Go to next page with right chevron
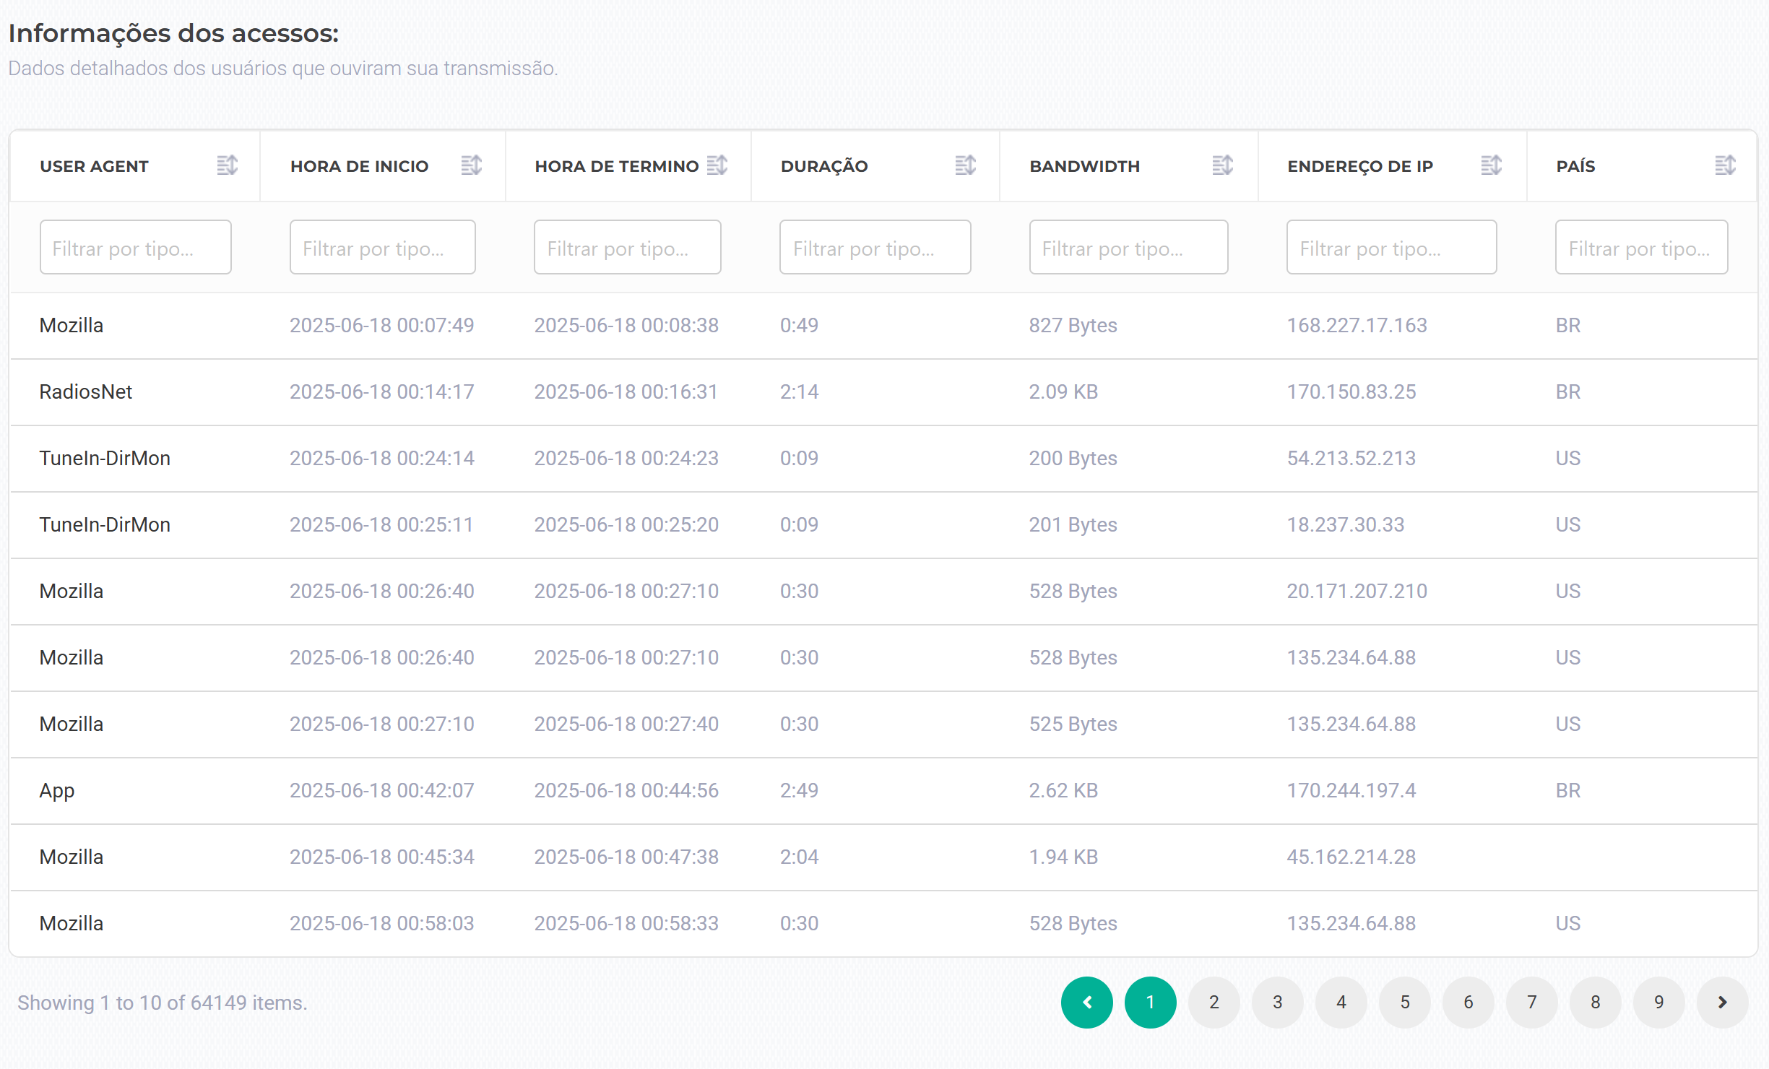The width and height of the screenshot is (1769, 1069). pos(1722,1002)
